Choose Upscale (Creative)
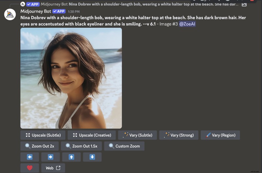The height and width of the screenshot is (173, 262). pyautogui.click(x=91, y=135)
